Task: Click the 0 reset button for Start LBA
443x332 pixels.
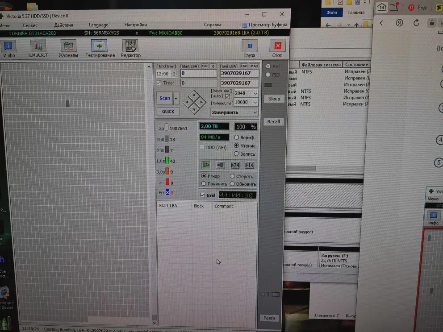Action: coord(213,66)
